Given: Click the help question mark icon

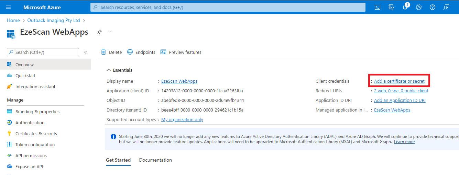Looking at the screenshot, I should 433,7.
